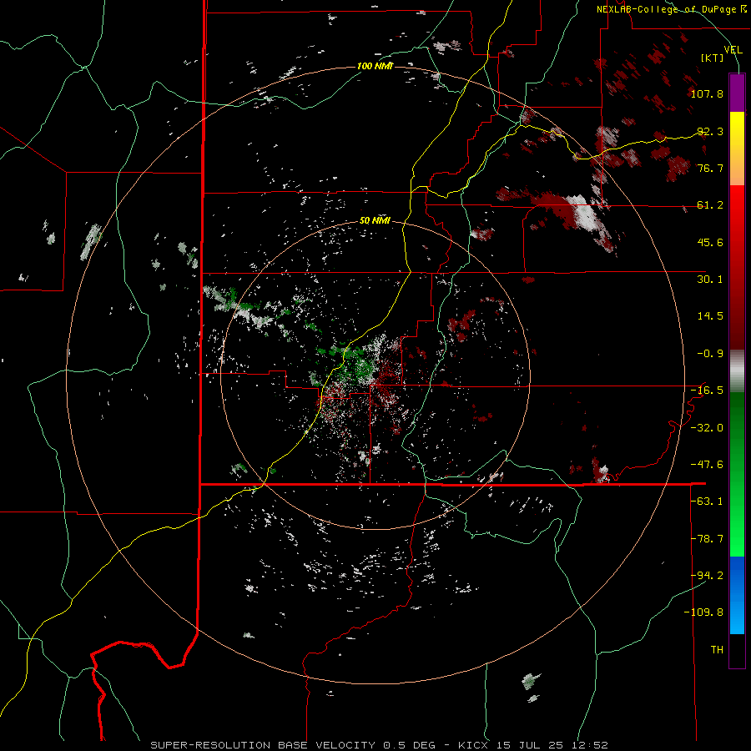Pick the gray near-zero segment of scale
The width and height of the screenshot is (751, 751).
[737, 371]
